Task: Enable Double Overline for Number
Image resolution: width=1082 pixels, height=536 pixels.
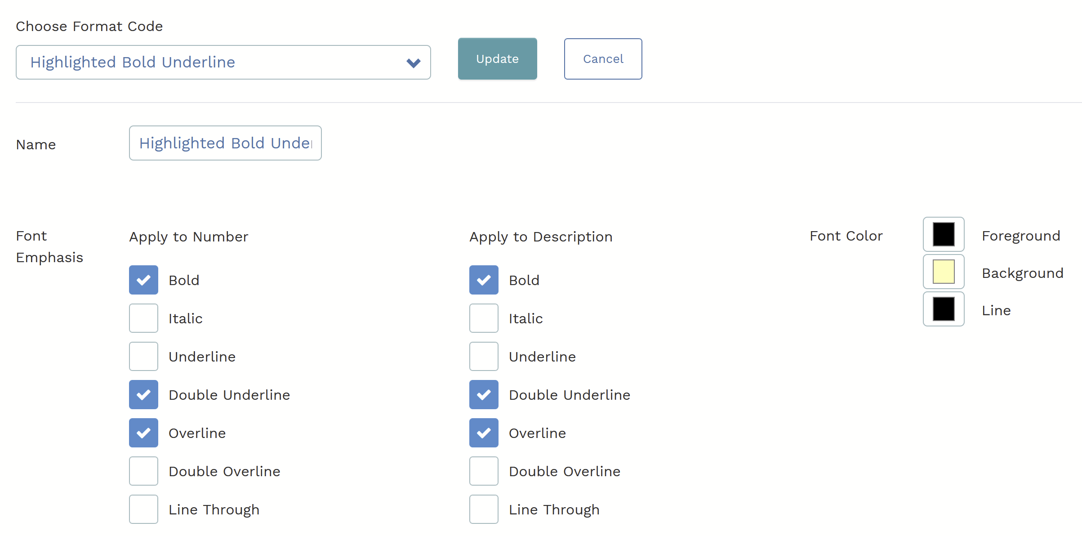Action: pyautogui.click(x=143, y=471)
